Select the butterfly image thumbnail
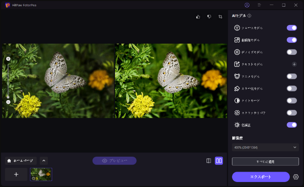Image resolution: width=304 pixels, height=187 pixels. pyautogui.click(x=41, y=175)
